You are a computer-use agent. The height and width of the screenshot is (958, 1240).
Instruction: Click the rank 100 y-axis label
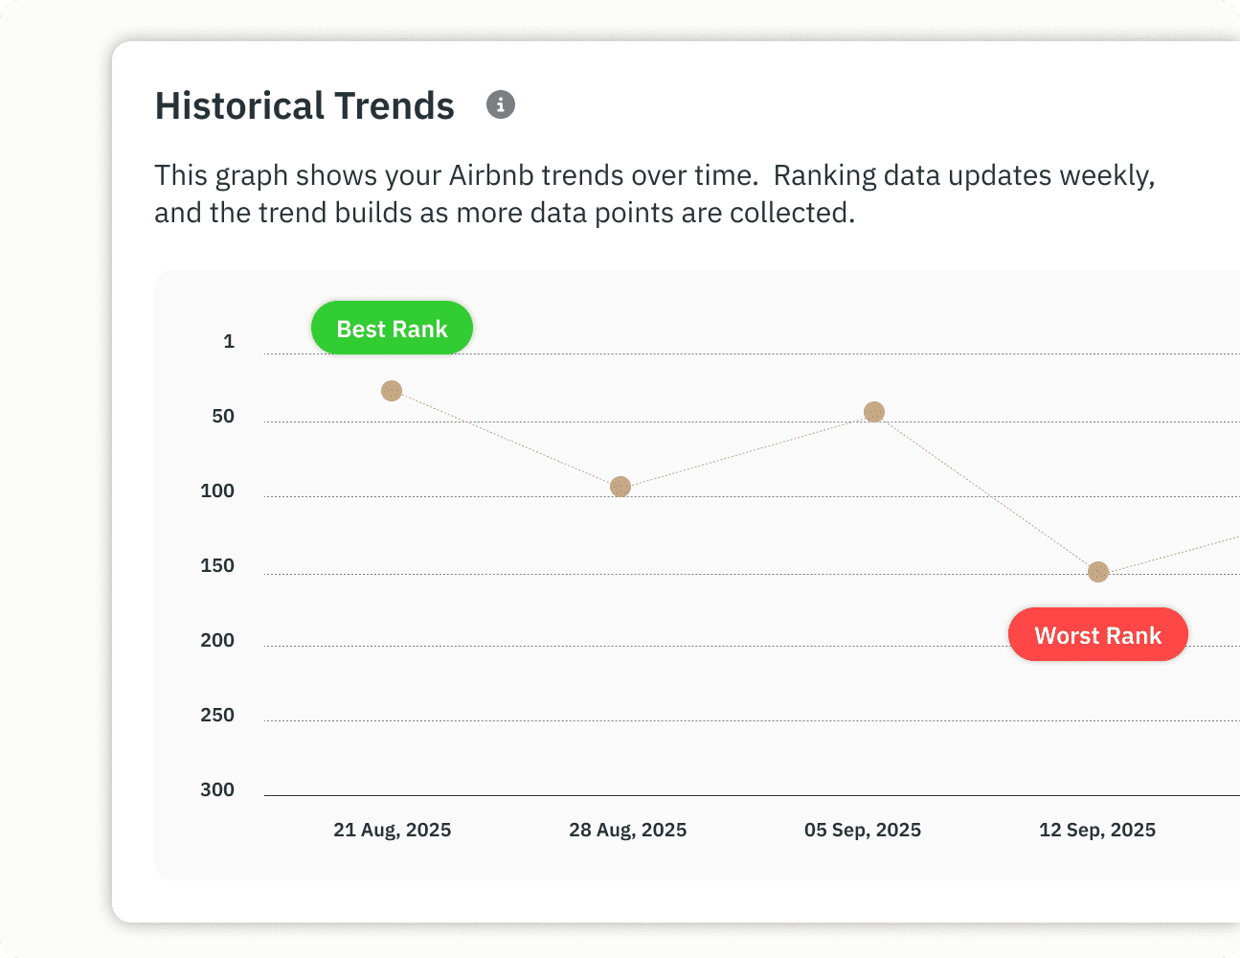(x=217, y=490)
